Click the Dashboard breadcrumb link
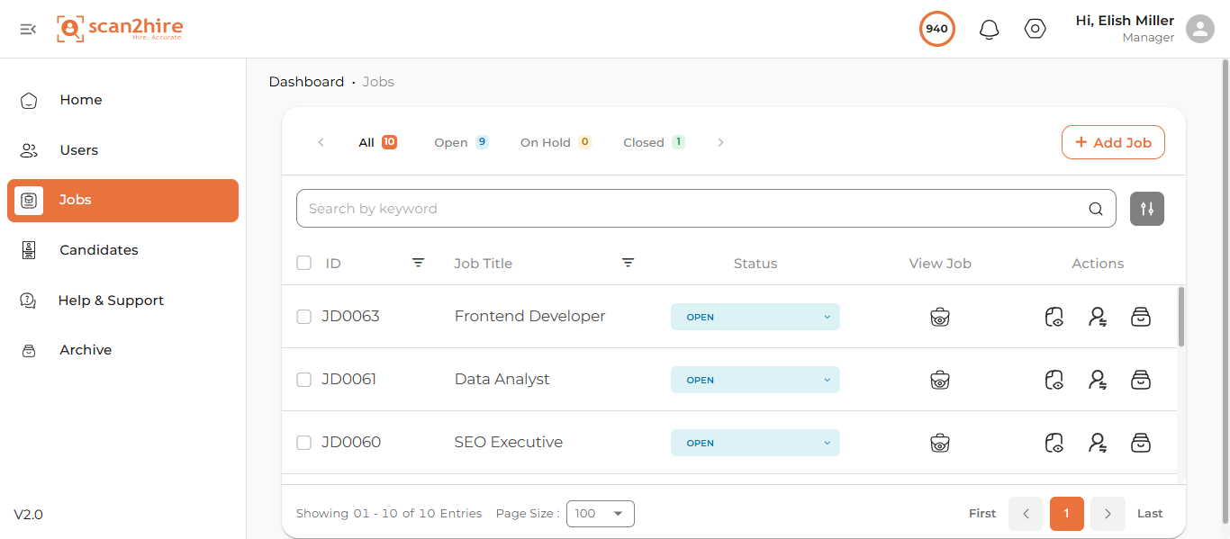 (x=306, y=82)
